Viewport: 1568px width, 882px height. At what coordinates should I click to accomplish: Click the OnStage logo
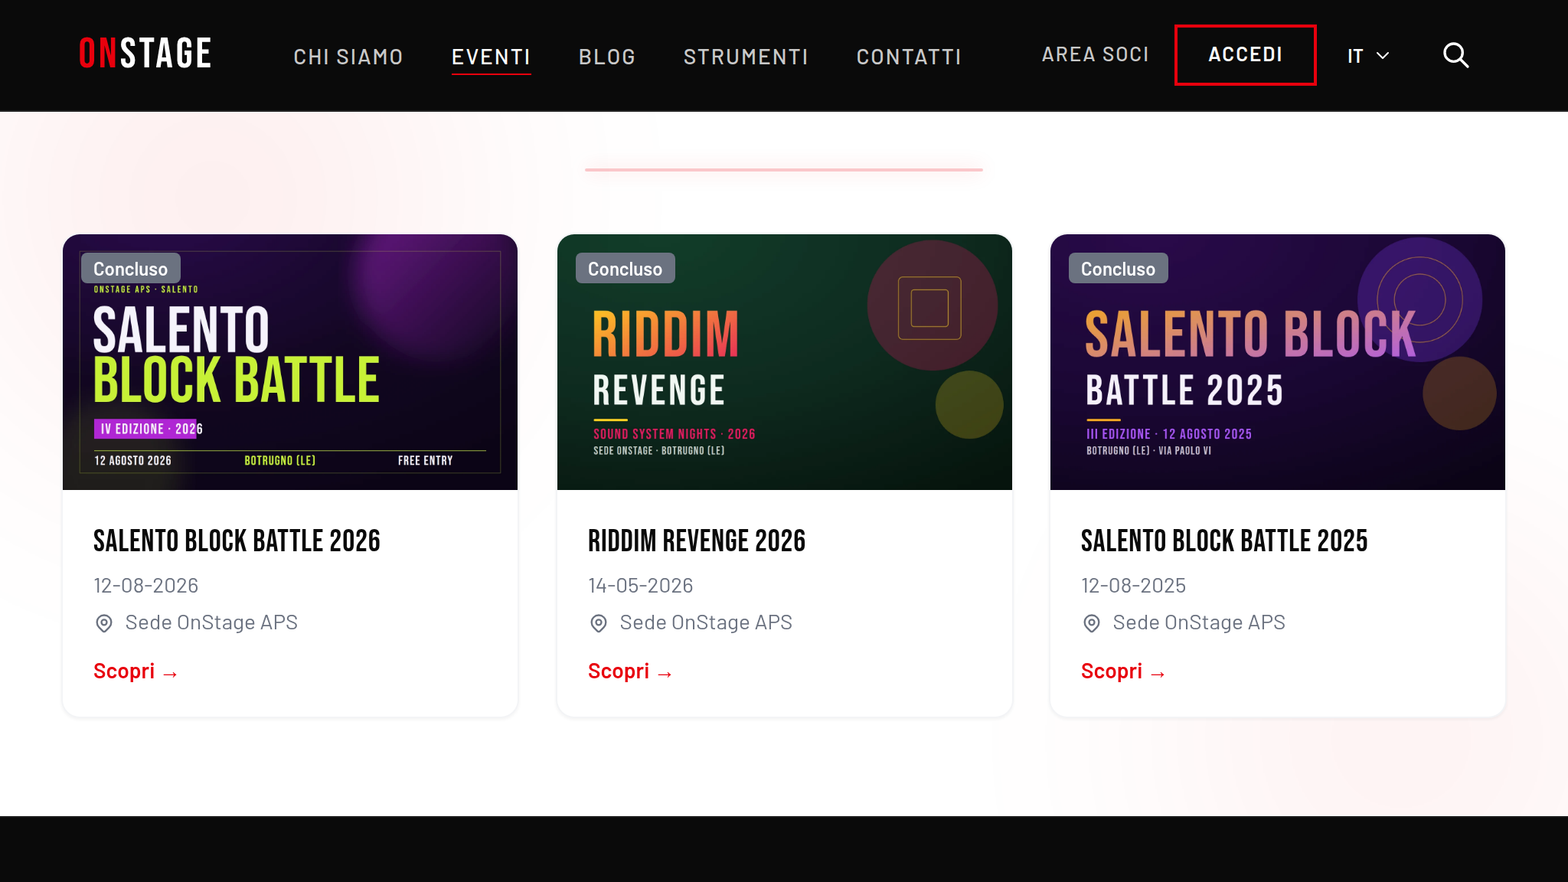(x=145, y=54)
